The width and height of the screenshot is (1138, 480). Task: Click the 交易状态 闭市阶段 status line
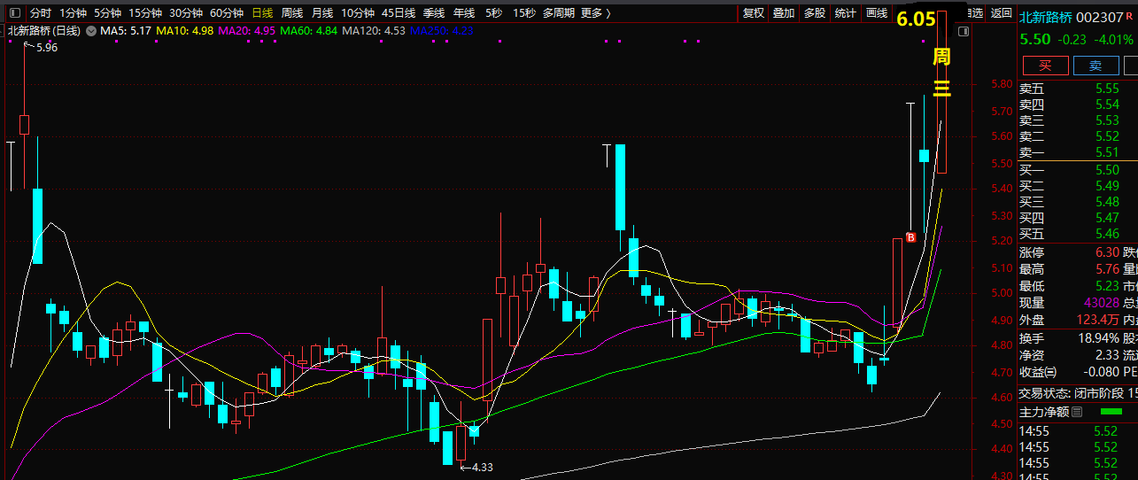coord(1078,393)
